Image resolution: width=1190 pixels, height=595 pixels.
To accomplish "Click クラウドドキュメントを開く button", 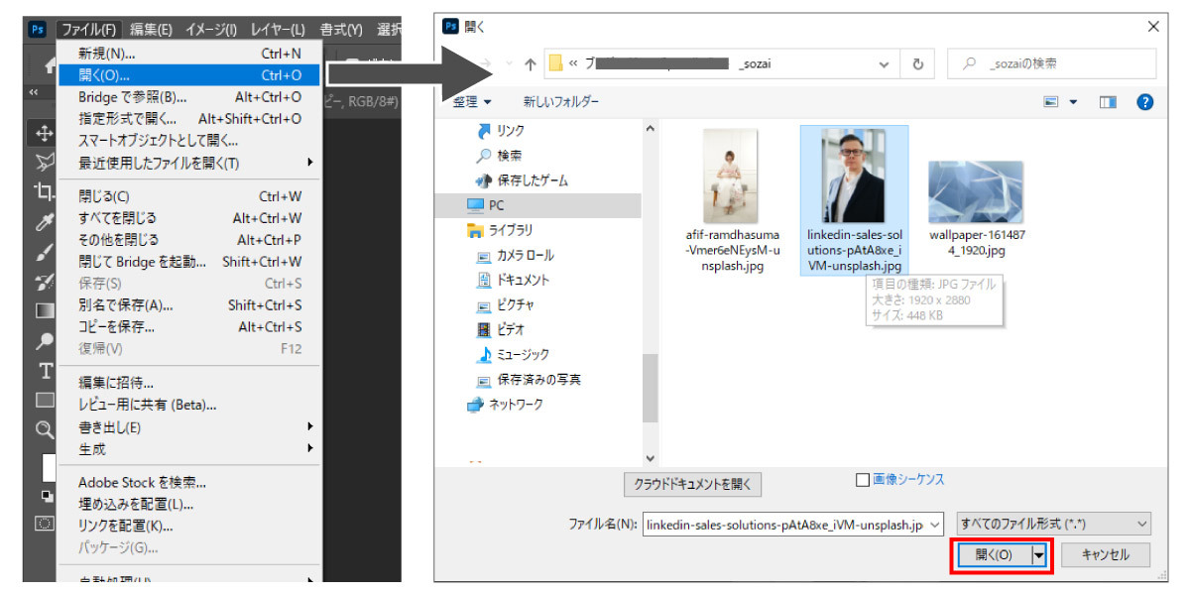I will (692, 485).
